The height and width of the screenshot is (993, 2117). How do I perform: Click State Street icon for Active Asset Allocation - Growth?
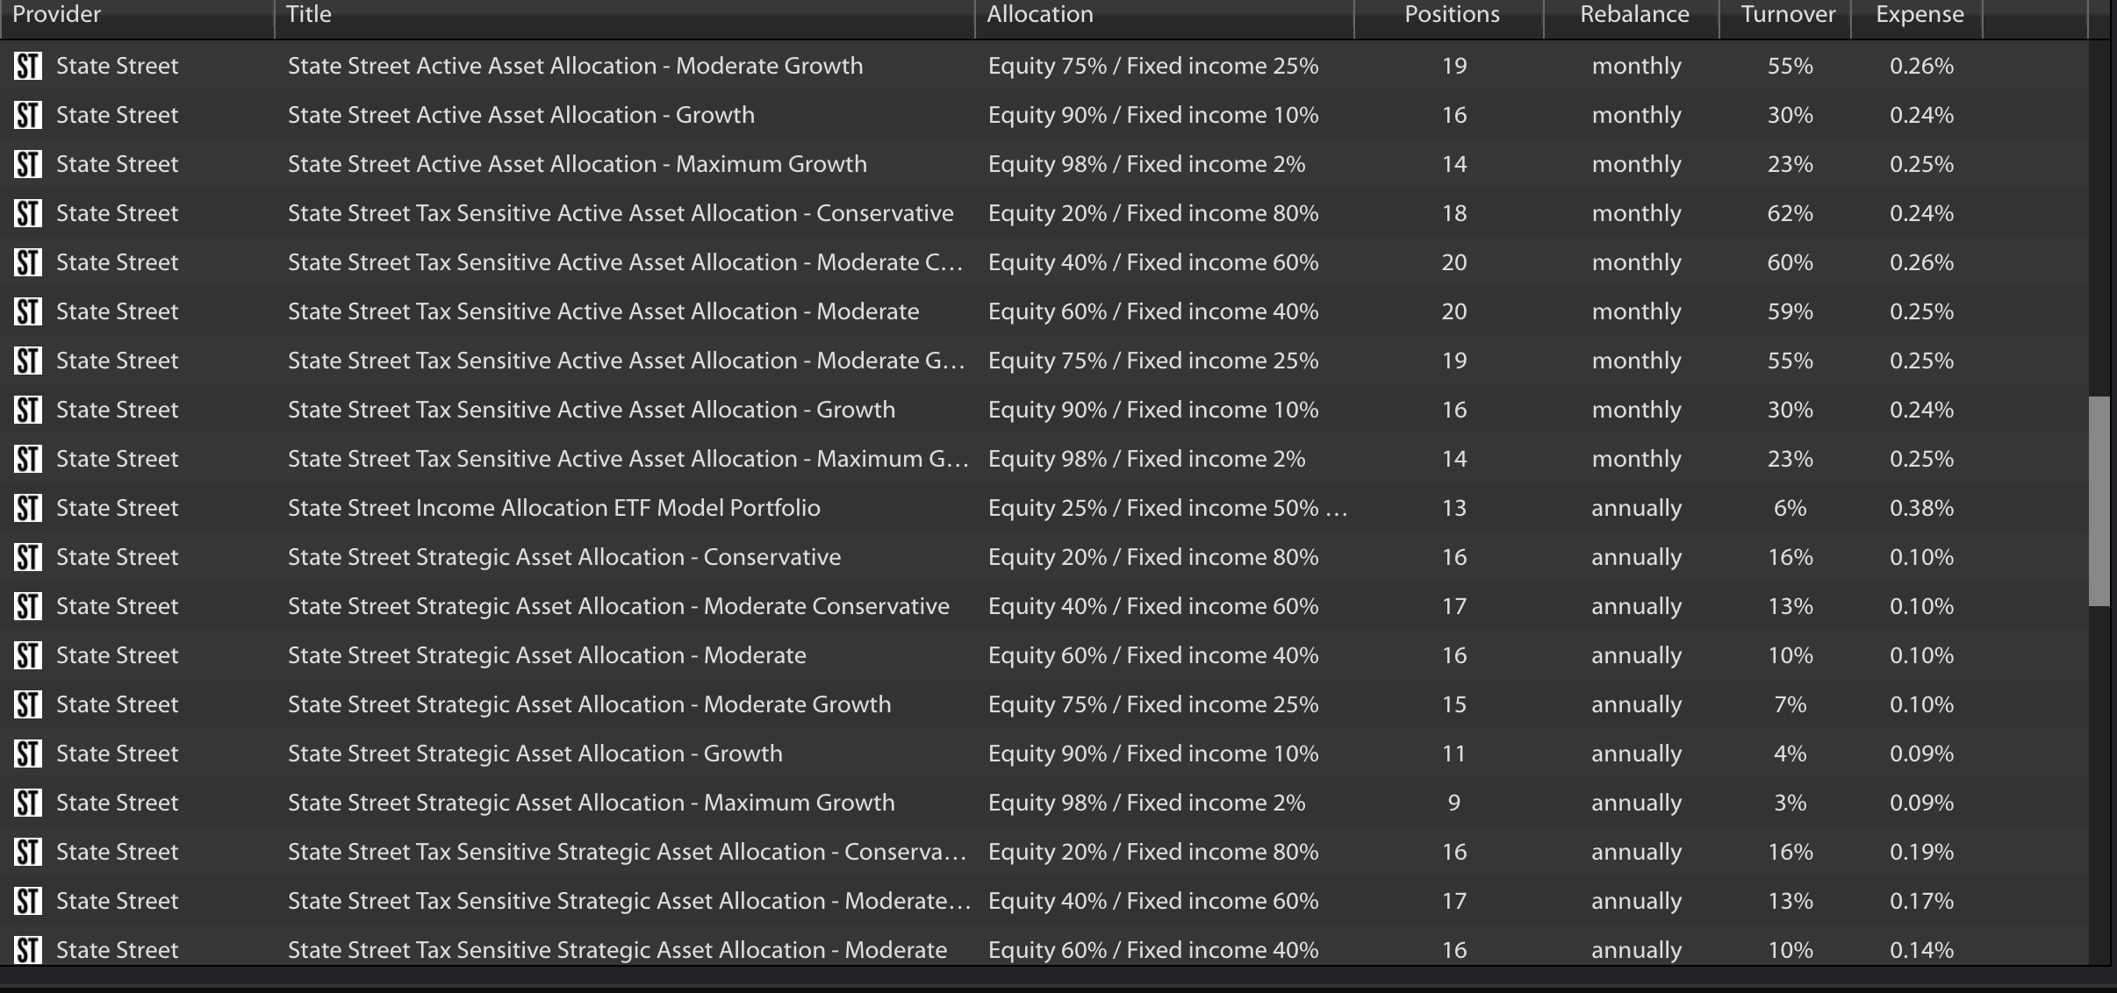(28, 115)
